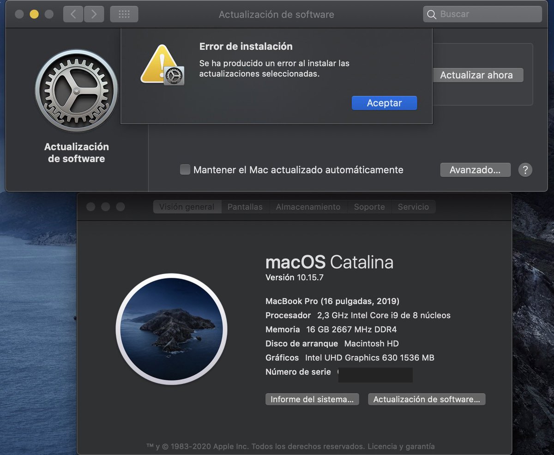Click the Actualizar ahora button
554x455 pixels.
pos(476,75)
